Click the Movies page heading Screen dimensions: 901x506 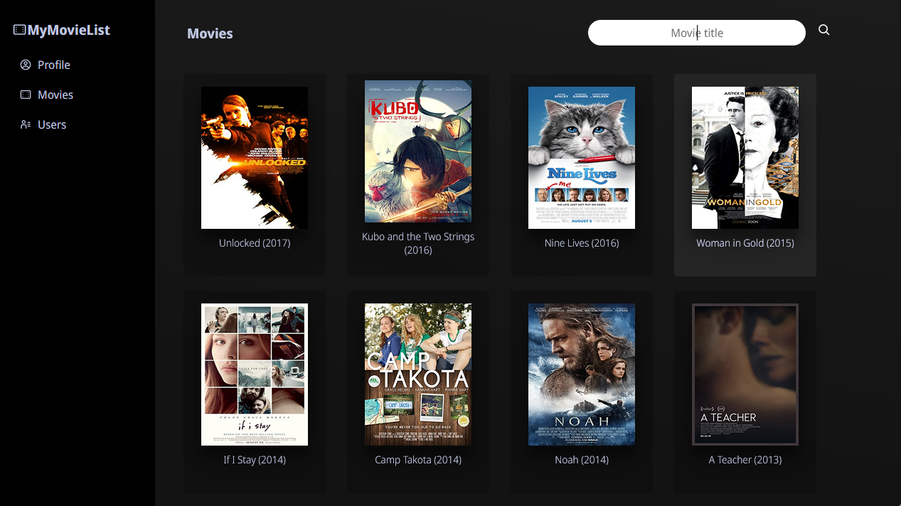pos(210,33)
